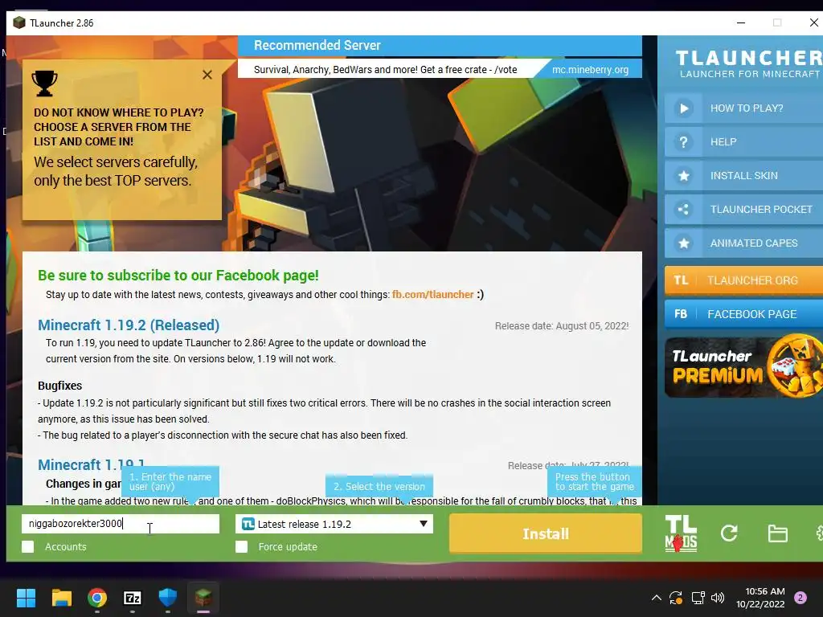Click the Install Skin star icon

[x=683, y=176]
